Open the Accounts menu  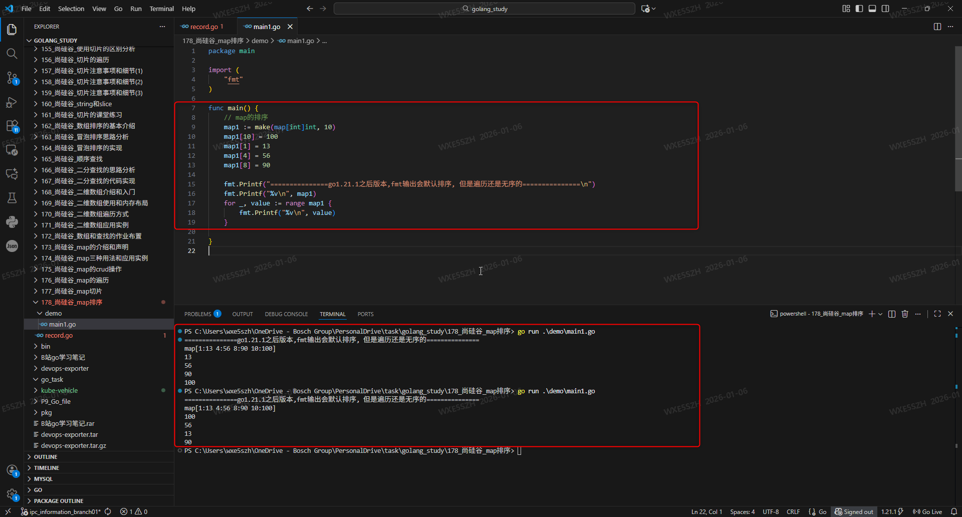point(12,470)
